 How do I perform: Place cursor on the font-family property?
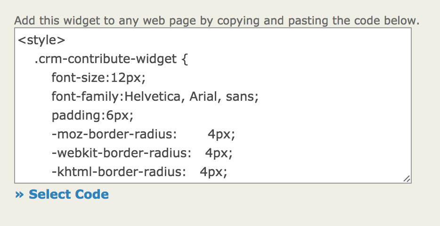pos(87,97)
